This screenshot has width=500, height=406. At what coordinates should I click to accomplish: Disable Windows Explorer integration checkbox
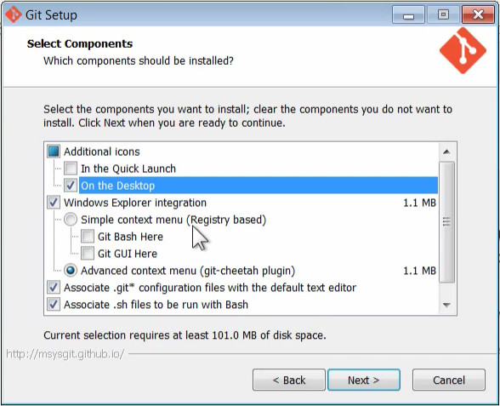[x=54, y=203]
